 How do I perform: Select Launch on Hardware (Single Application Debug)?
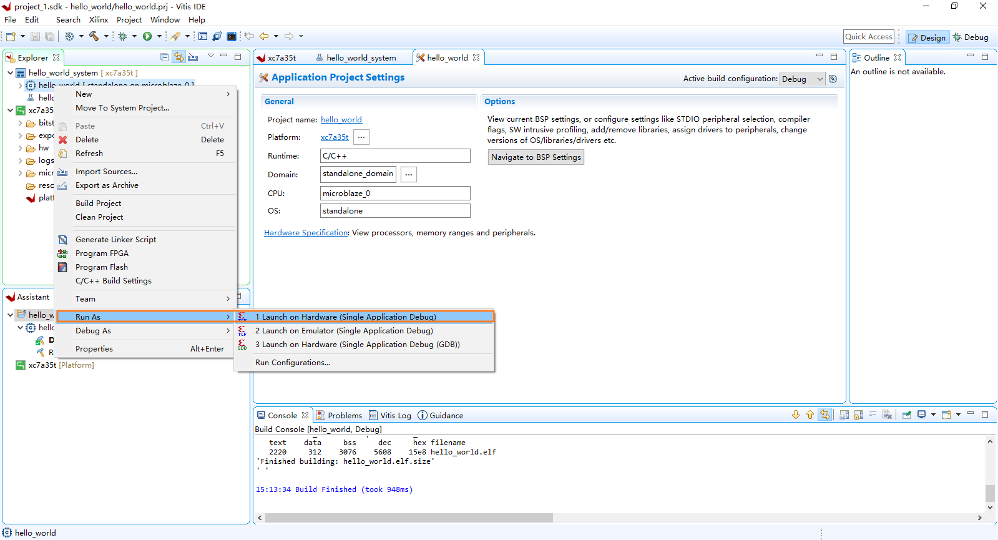click(364, 317)
